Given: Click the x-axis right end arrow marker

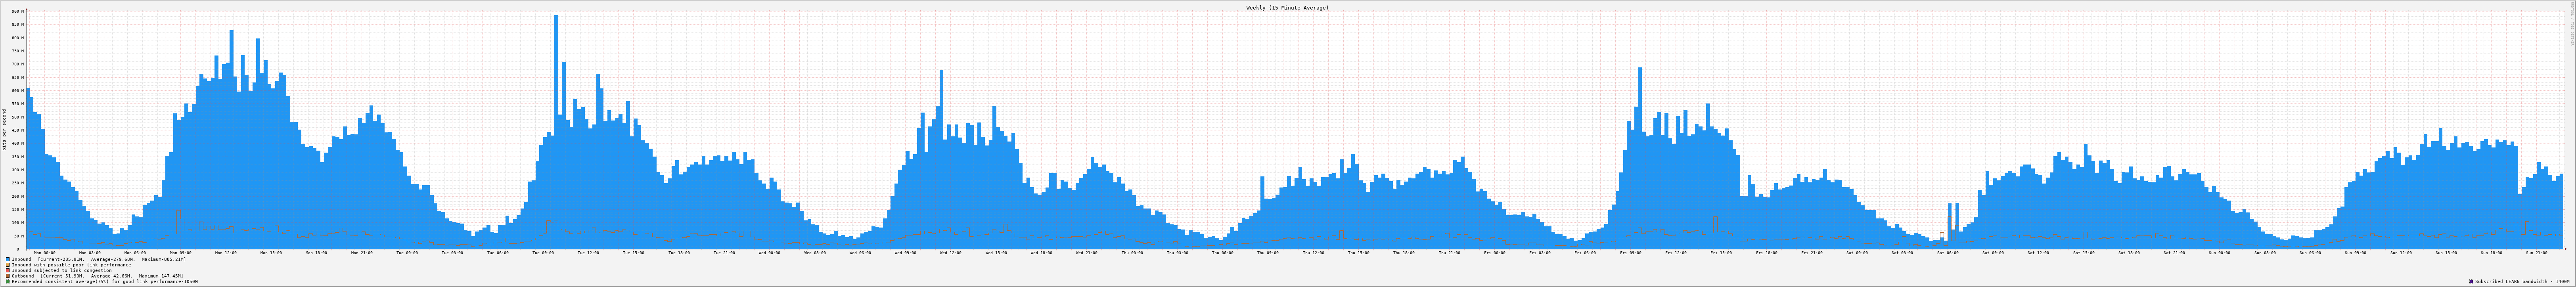Looking at the screenshot, I should (2566, 249).
